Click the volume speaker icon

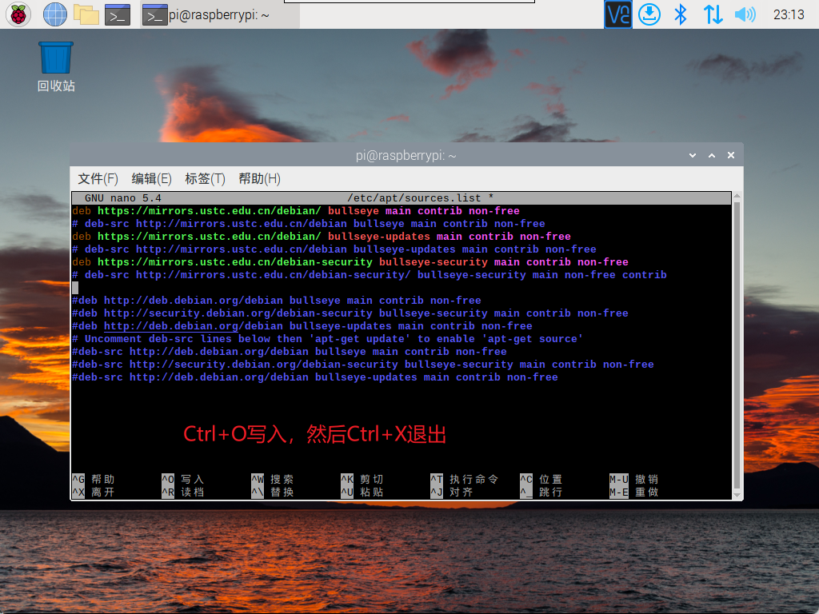click(x=745, y=14)
